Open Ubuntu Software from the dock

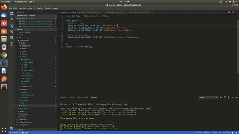pos(4,31)
